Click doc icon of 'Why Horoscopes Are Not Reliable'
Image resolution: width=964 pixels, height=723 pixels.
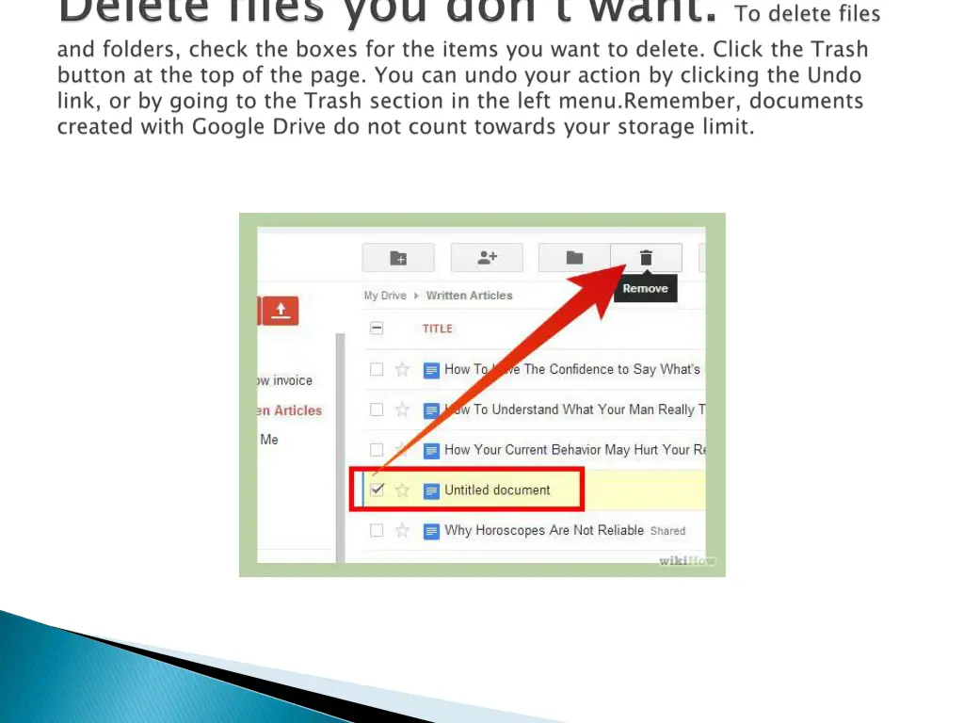pyautogui.click(x=431, y=531)
